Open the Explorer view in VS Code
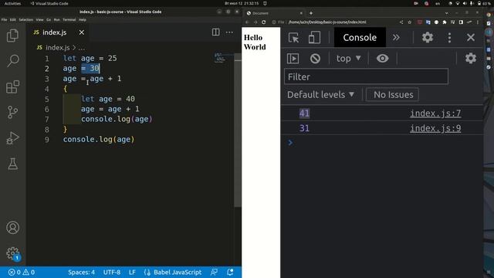 click(x=12, y=36)
